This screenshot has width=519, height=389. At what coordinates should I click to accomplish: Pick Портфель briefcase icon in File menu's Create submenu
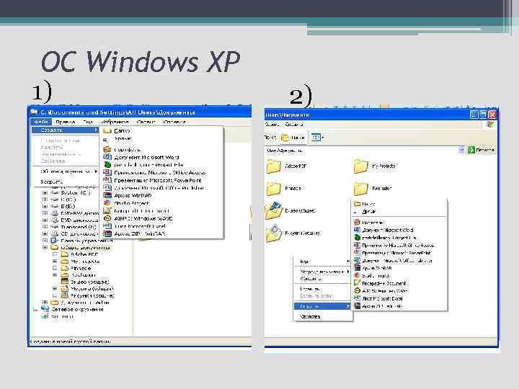tap(107, 150)
